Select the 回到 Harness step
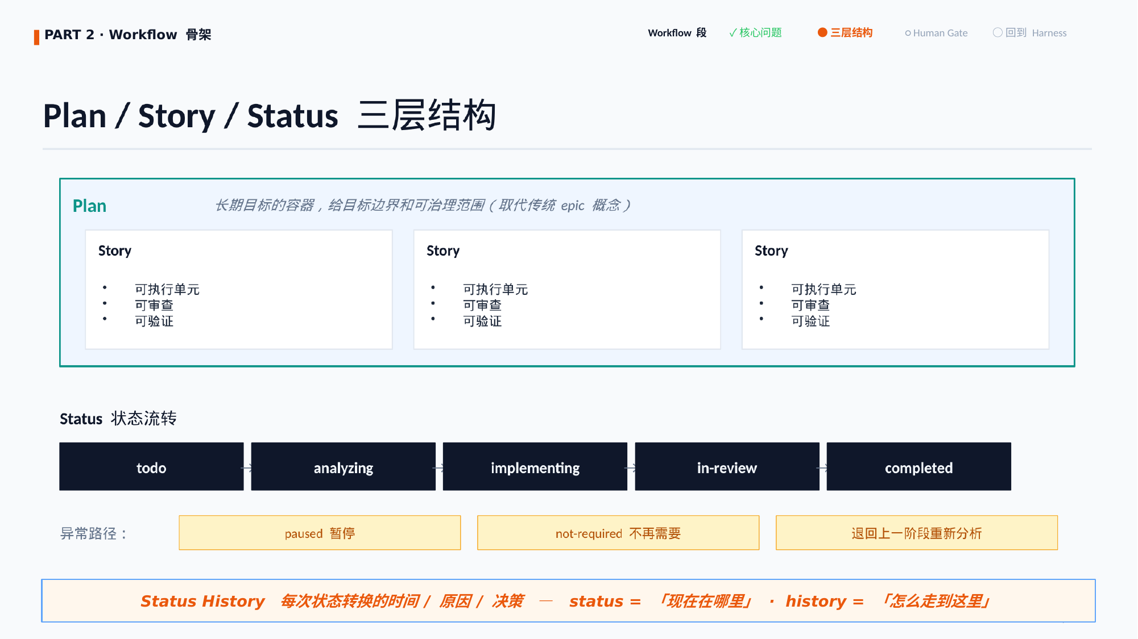1138x639 pixels. [x=1030, y=33]
